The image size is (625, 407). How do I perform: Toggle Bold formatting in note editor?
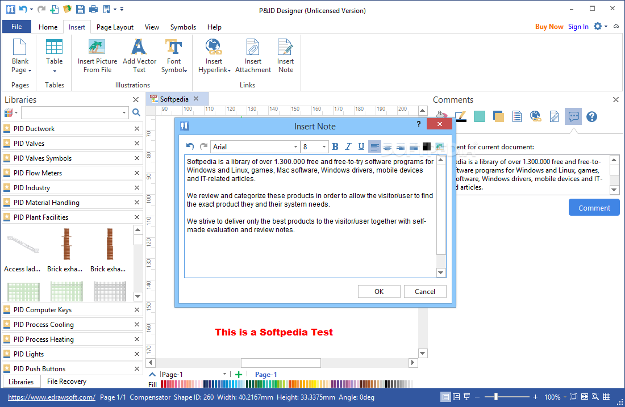[x=335, y=146]
